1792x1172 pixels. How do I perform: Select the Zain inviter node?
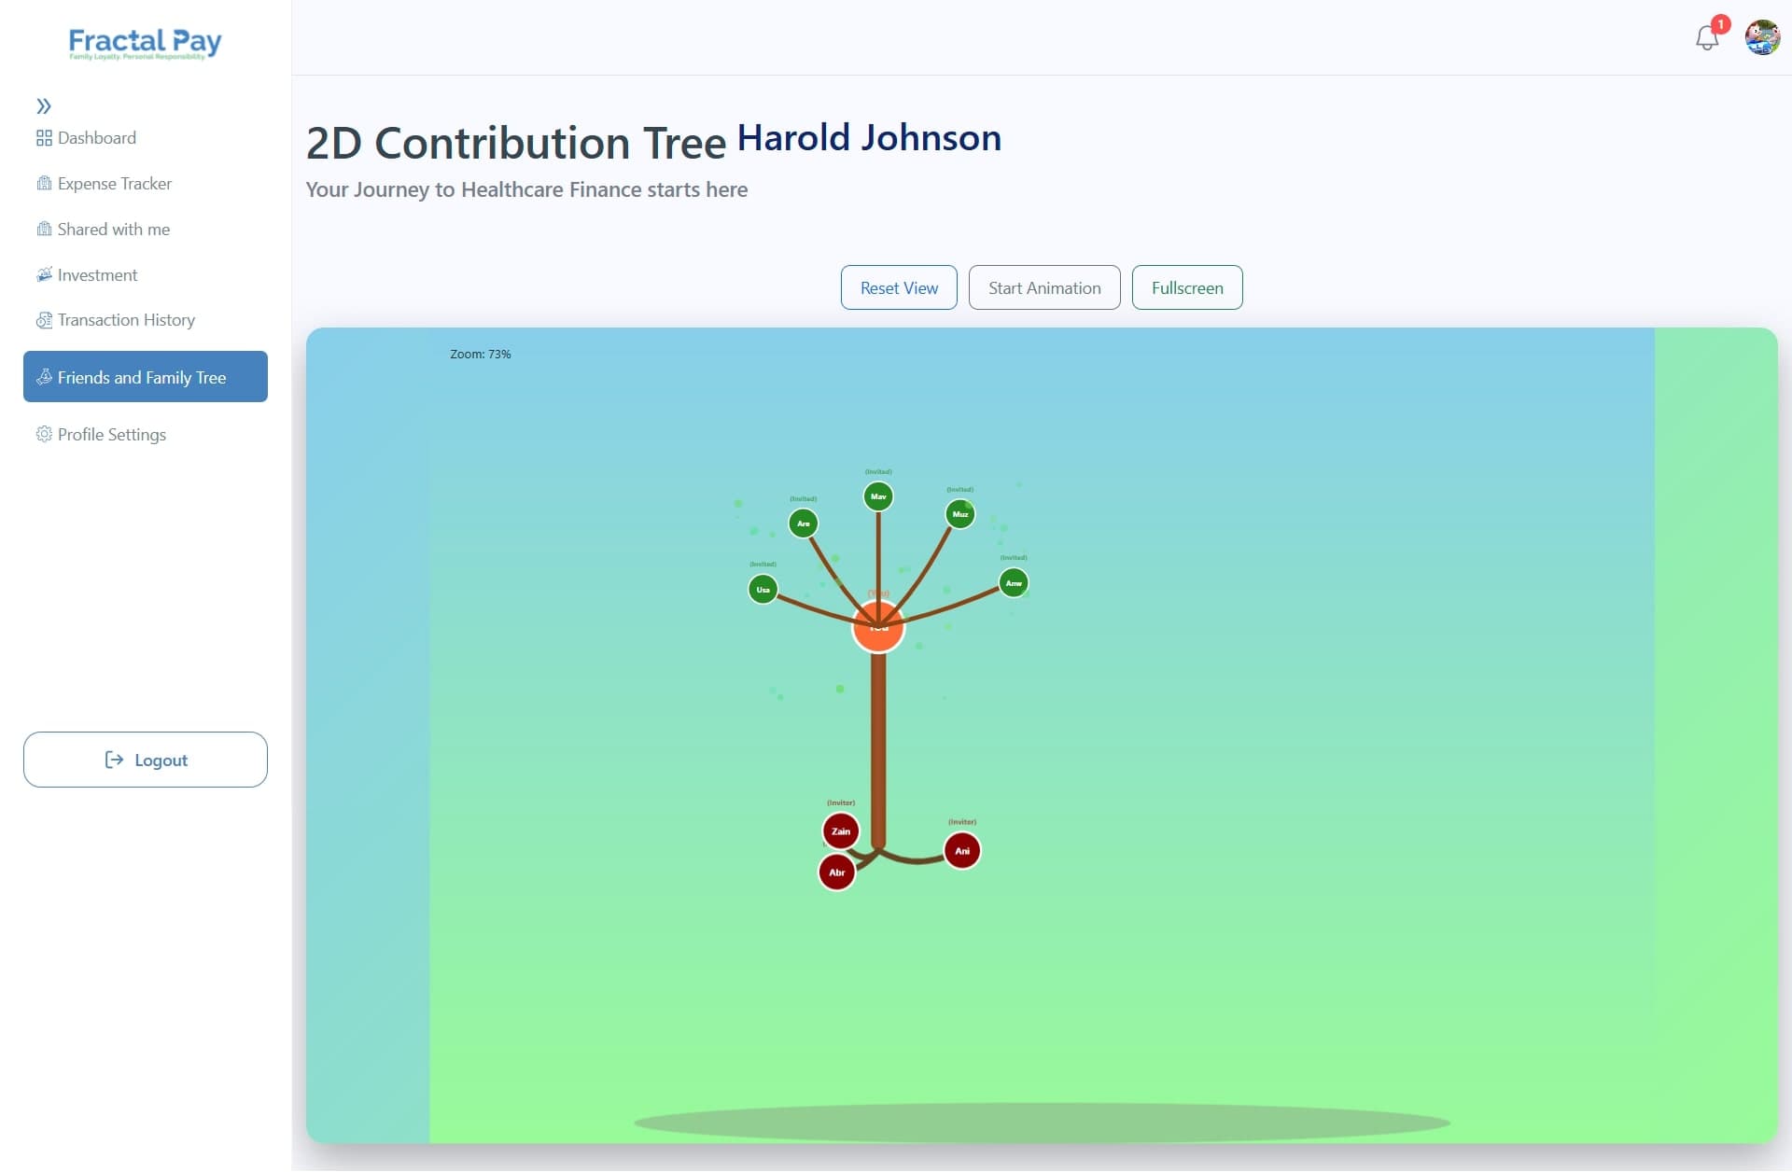pos(840,830)
